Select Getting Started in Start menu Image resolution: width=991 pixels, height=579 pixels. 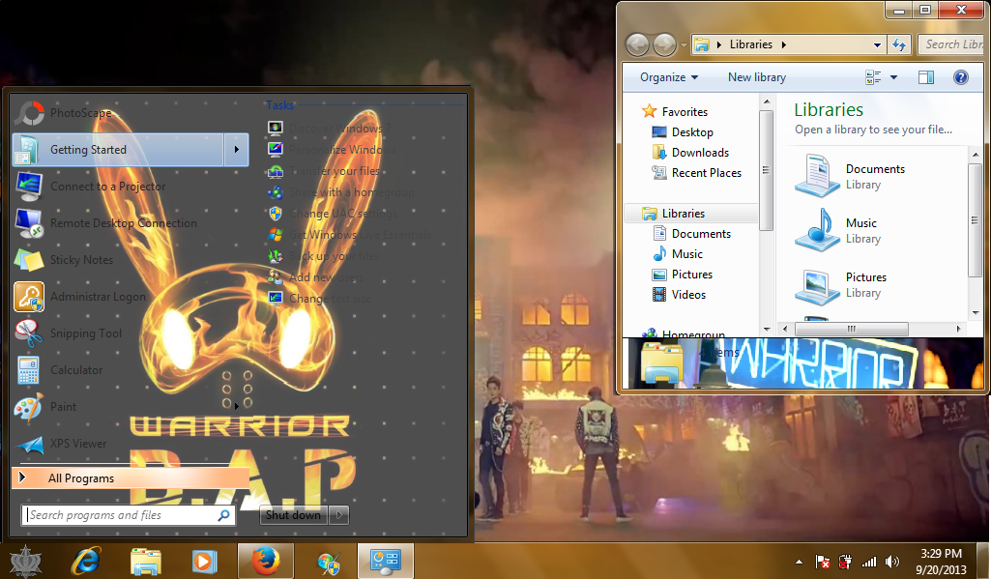118,150
